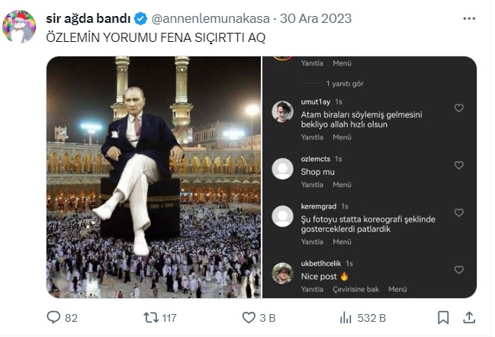This screenshot has height=337, width=495.
Task: Open Menü under ukbetlhcelik's comment
Action: point(397,290)
